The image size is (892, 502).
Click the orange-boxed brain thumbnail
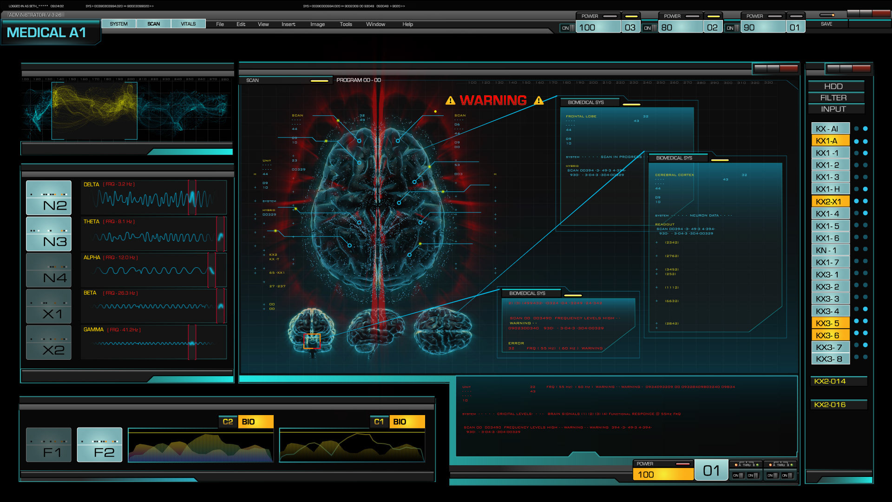(312, 340)
